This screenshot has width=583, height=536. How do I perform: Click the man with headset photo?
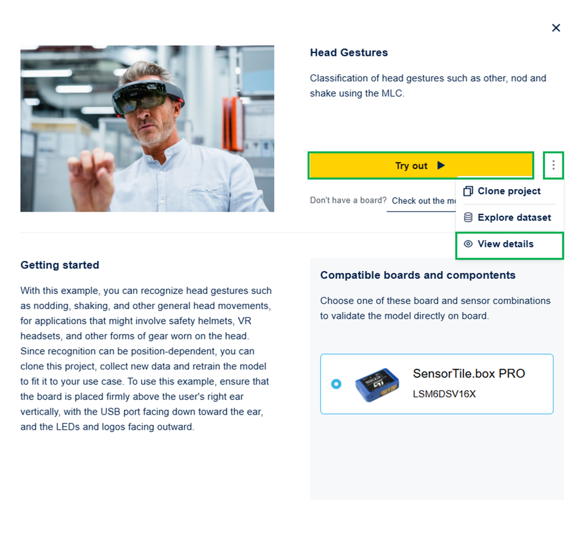147,128
